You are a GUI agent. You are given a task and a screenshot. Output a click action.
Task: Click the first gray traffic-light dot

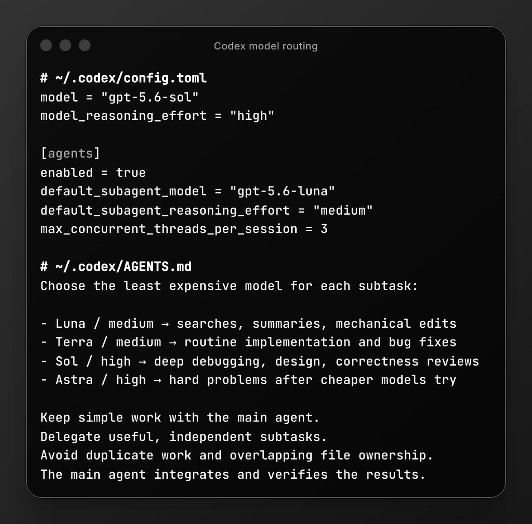click(x=46, y=45)
